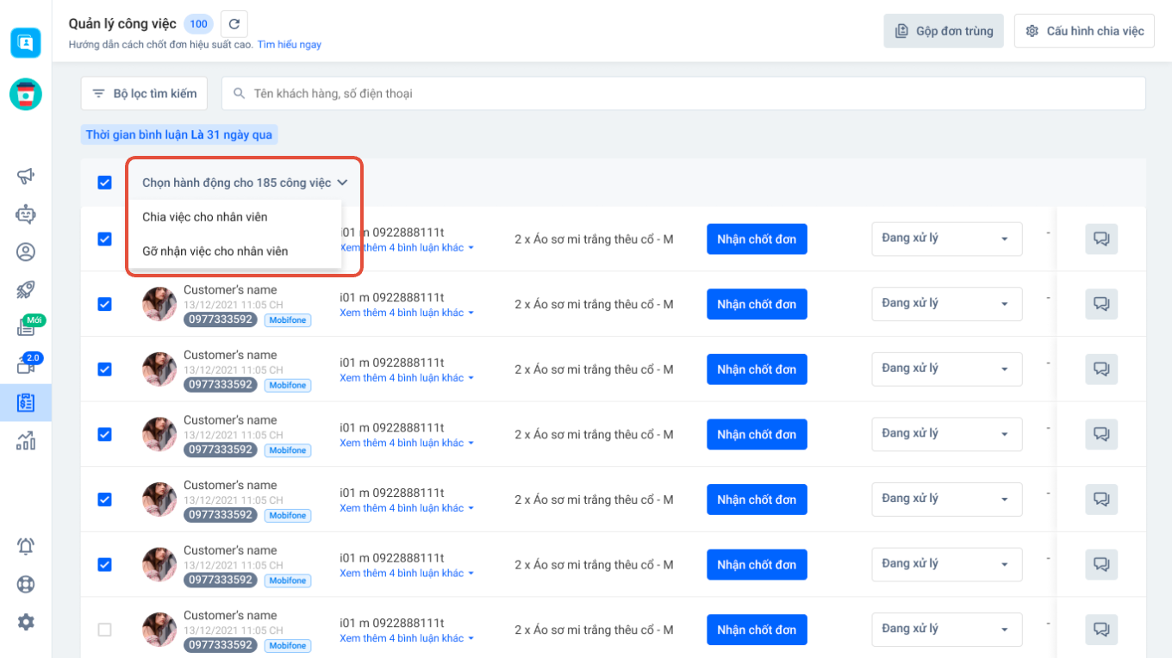This screenshot has height=658, width=1172.
Task: Select Chia việc cho nhân viên menu option
Action: pos(205,217)
